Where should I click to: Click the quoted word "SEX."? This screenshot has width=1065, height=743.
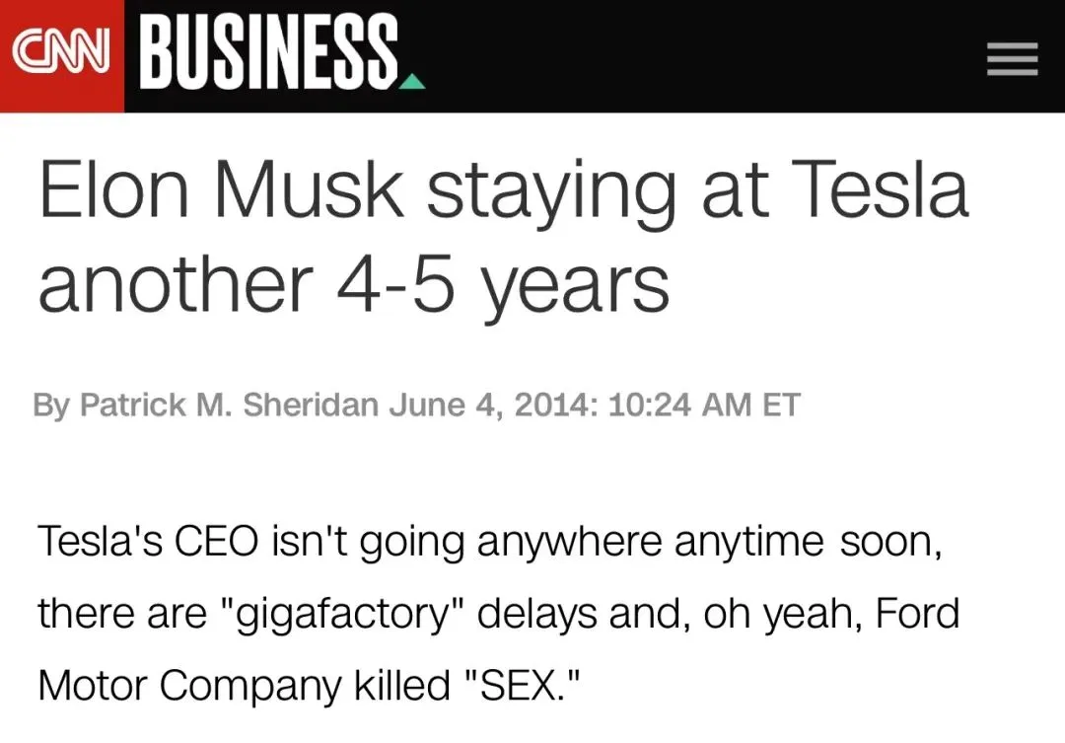(523, 685)
